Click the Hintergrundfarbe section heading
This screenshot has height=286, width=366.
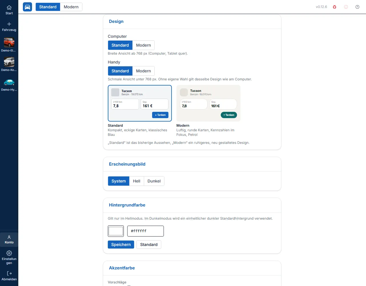tap(127, 205)
